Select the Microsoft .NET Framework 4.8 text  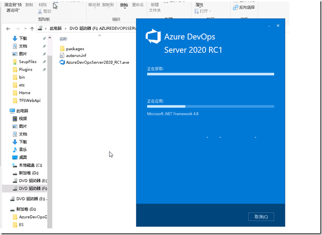[173, 114]
